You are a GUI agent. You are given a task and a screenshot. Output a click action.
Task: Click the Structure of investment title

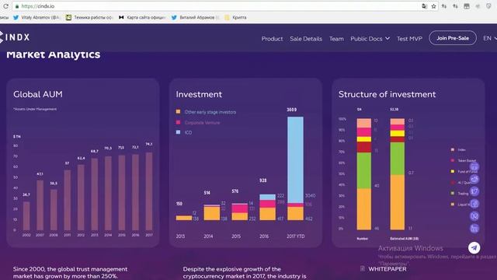click(x=387, y=94)
